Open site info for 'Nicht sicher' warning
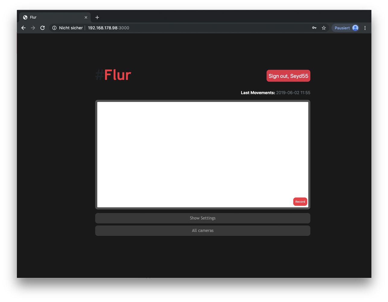388x302 pixels. (54, 28)
